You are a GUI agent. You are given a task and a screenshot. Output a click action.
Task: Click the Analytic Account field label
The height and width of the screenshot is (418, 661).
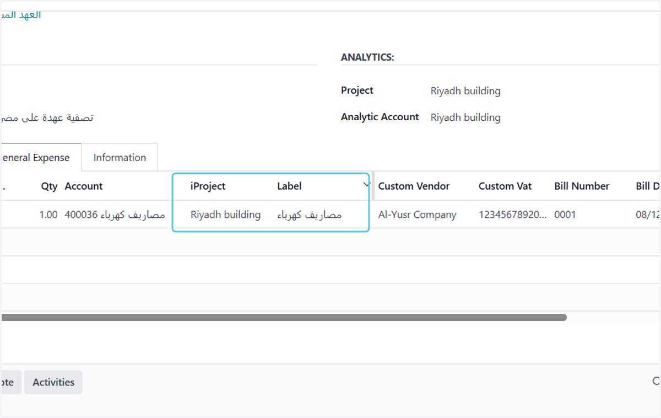(x=380, y=117)
